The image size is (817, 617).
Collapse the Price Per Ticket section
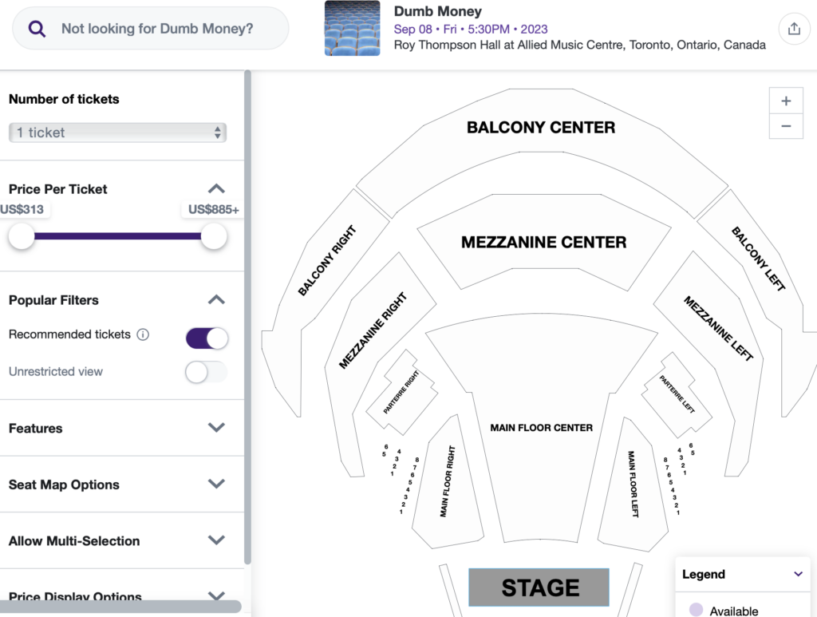click(216, 189)
